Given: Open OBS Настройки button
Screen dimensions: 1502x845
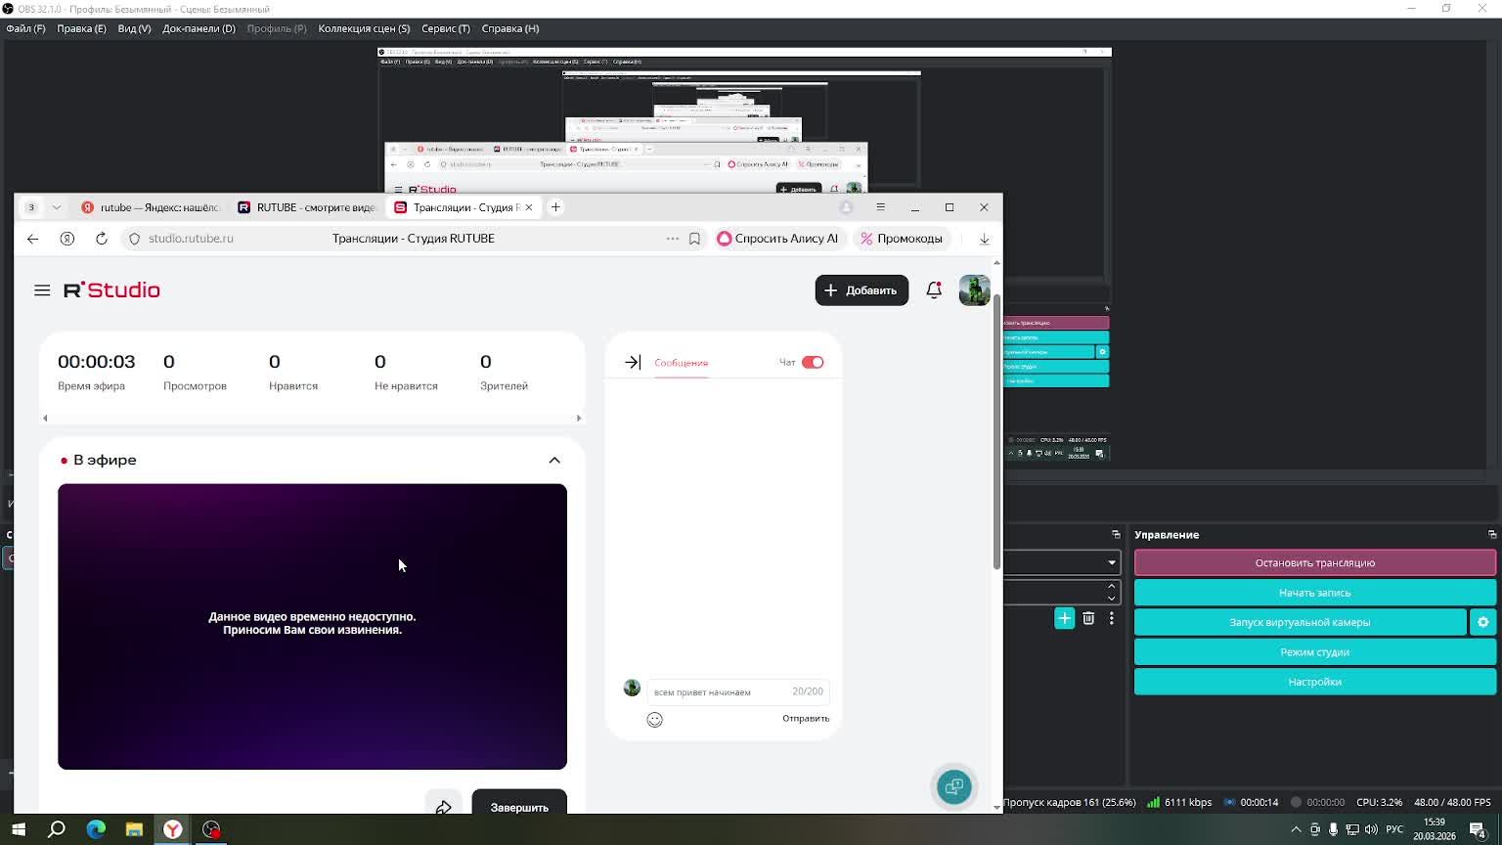Looking at the screenshot, I should tap(1315, 682).
